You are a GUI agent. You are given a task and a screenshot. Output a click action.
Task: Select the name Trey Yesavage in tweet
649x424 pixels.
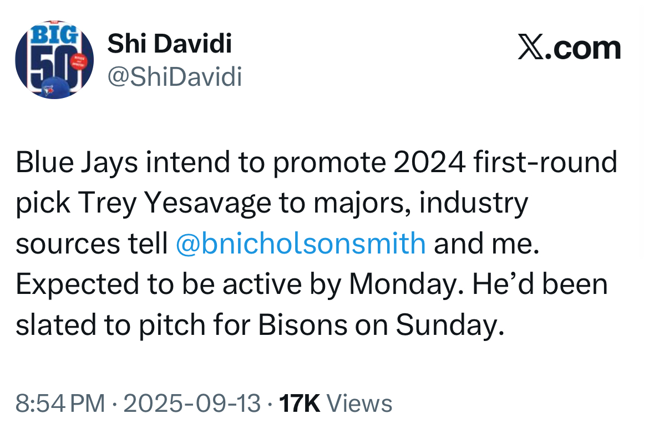tap(174, 204)
